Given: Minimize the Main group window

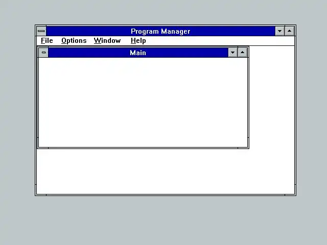Looking at the screenshot, I should [233, 53].
